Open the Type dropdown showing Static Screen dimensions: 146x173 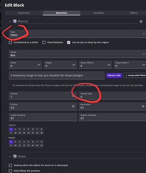pos(77,34)
